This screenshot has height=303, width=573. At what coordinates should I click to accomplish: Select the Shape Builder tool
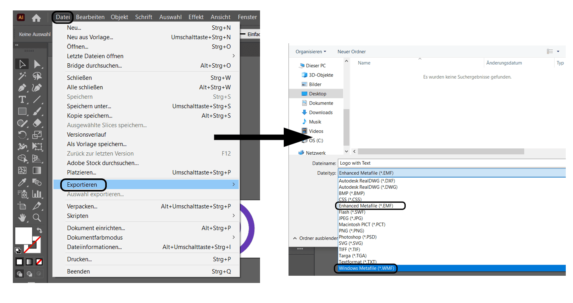(x=22, y=159)
